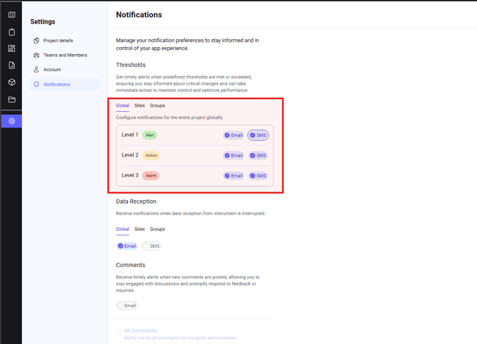
Task: Open the map view icon in sidebar
Action: coord(11,15)
